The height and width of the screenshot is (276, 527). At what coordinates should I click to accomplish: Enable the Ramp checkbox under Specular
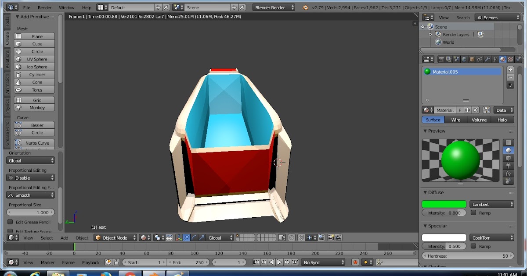[x=473, y=246]
